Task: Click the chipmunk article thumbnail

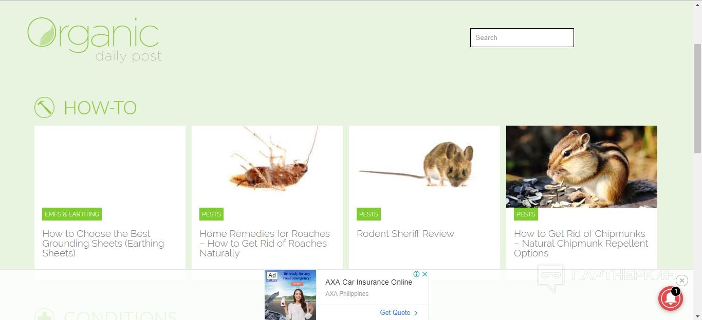Action: (582, 167)
